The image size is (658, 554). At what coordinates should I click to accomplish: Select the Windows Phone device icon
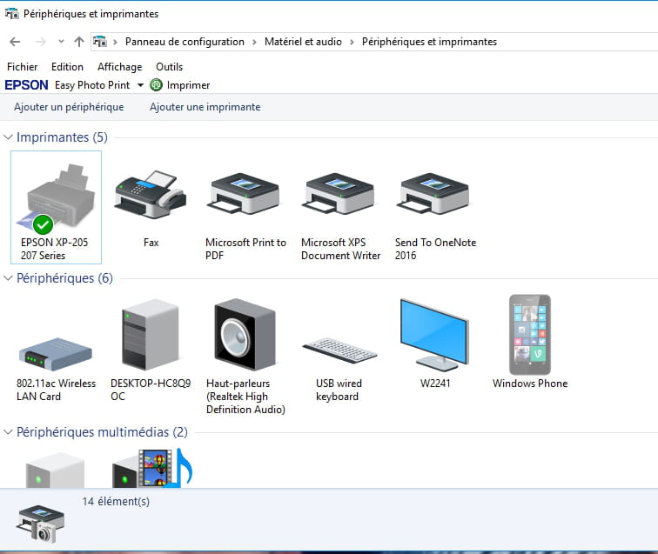coord(530,335)
